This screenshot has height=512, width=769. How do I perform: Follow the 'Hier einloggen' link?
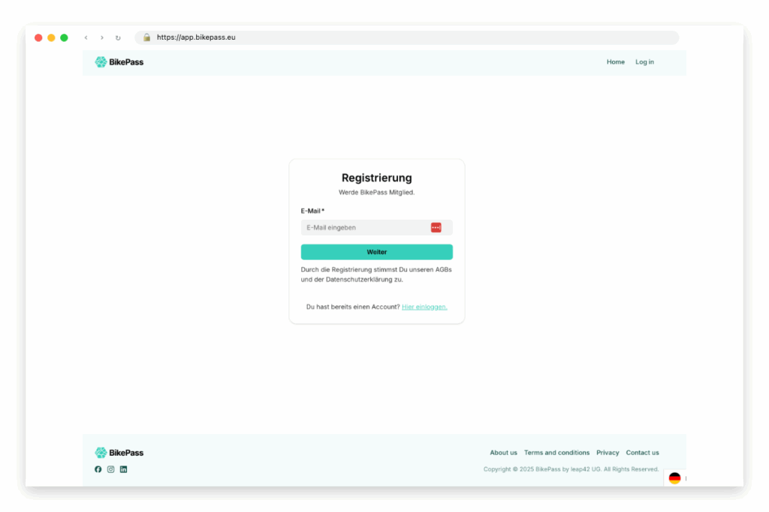click(424, 307)
